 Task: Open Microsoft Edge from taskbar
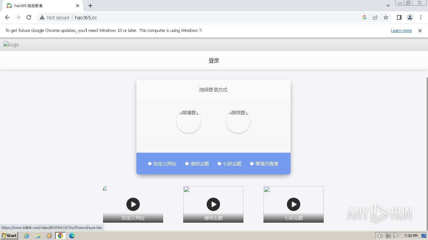click(72, 236)
